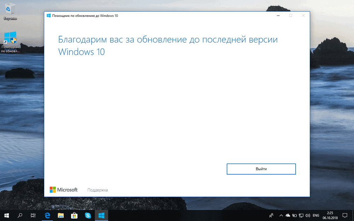Click the OneDrive cloud tray icon
This screenshot has width=354, height=221.
[288, 215]
